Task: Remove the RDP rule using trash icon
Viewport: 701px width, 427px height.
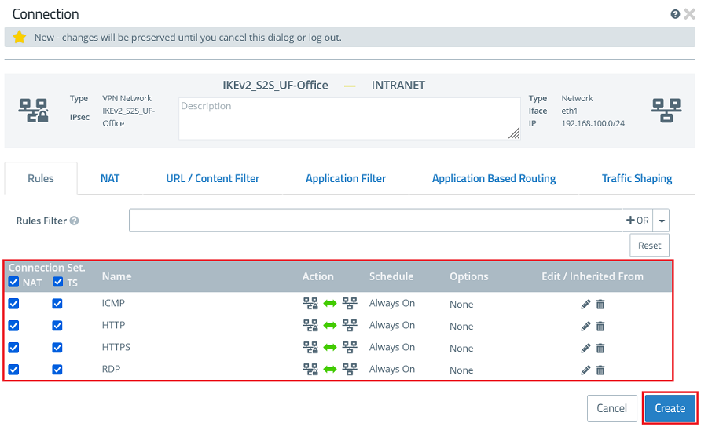Action: point(600,370)
